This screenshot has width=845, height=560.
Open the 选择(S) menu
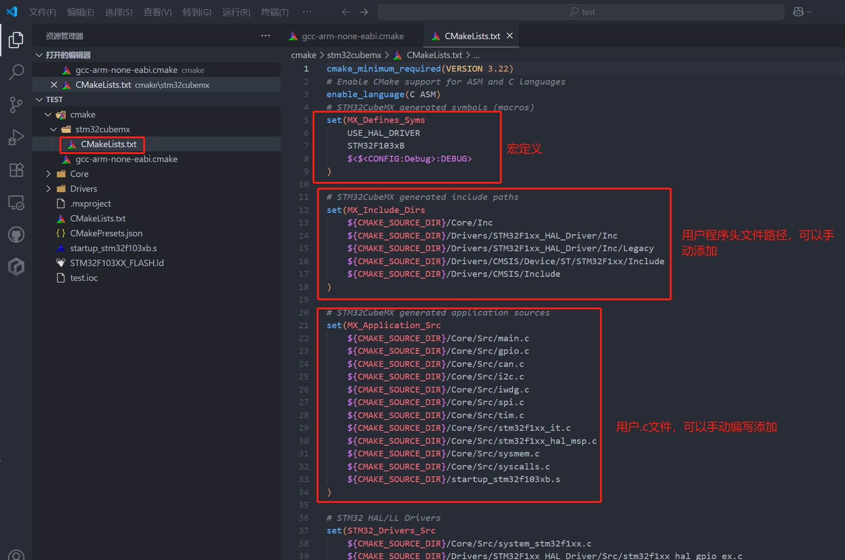pyautogui.click(x=119, y=12)
